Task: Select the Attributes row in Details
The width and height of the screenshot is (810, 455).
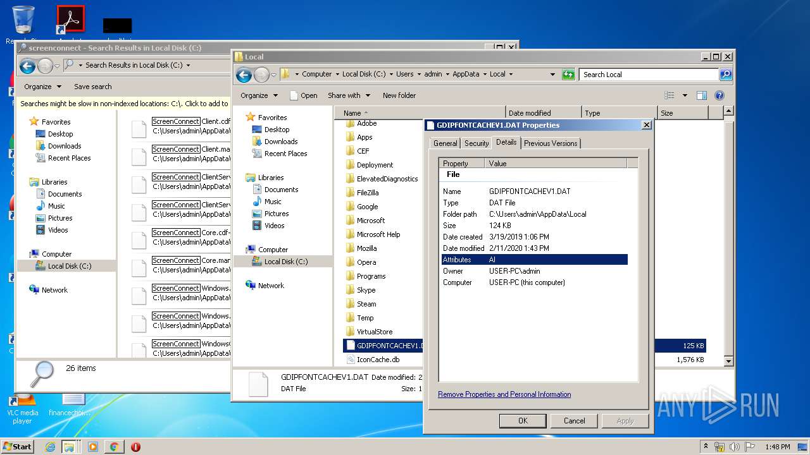Action: [x=535, y=260]
